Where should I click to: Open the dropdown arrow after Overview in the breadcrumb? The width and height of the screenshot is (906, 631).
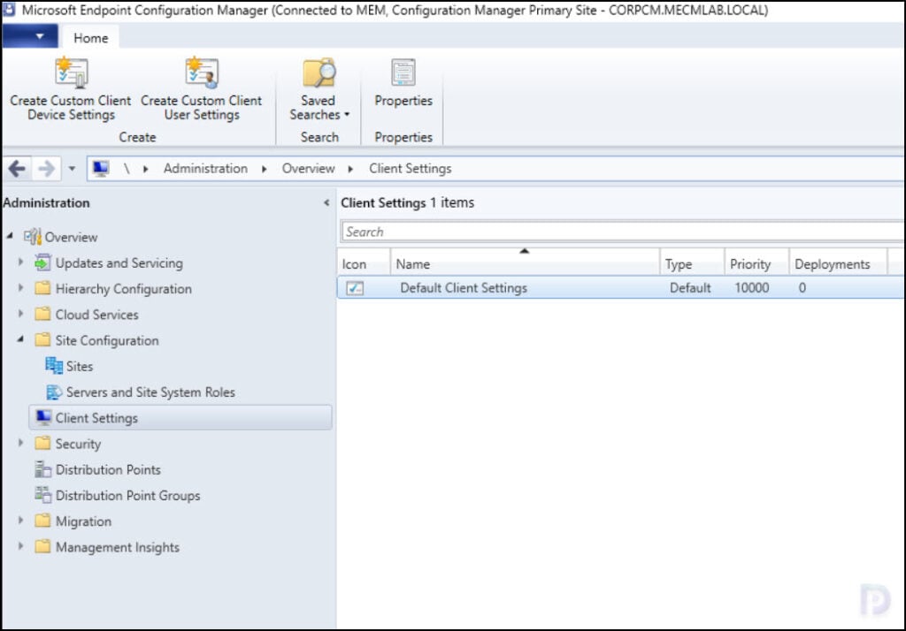pyautogui.click(x=350, y=169)
